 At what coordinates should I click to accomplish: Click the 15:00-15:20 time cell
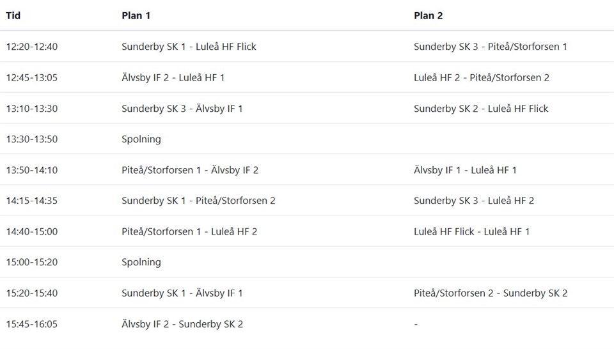[x=32, y=262]
